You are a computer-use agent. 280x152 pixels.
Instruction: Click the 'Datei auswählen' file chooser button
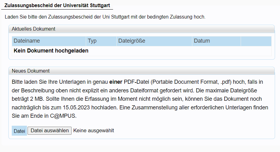coord(50,131)
